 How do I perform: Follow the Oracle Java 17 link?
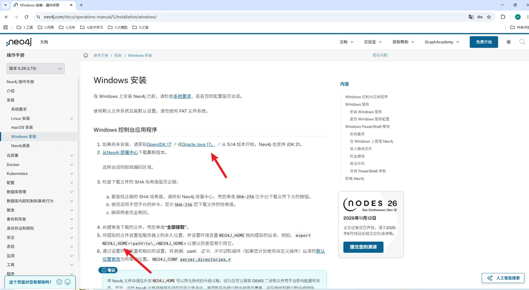pyautogui.click(x=199, y=144)
